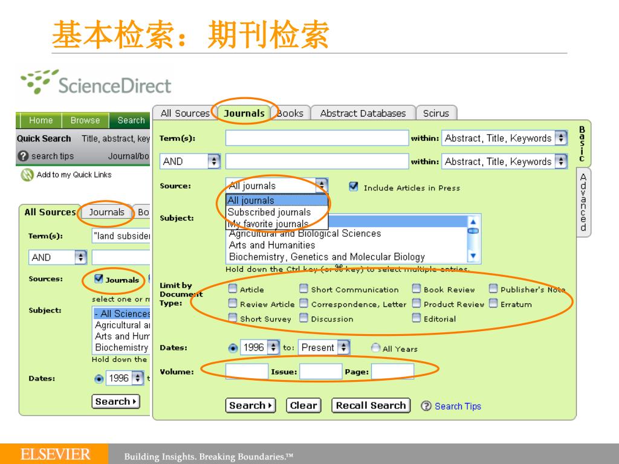Screen dimensions: 619x464
Task: Select the Review Article checkbox
Action: click(x=233, y=303)
